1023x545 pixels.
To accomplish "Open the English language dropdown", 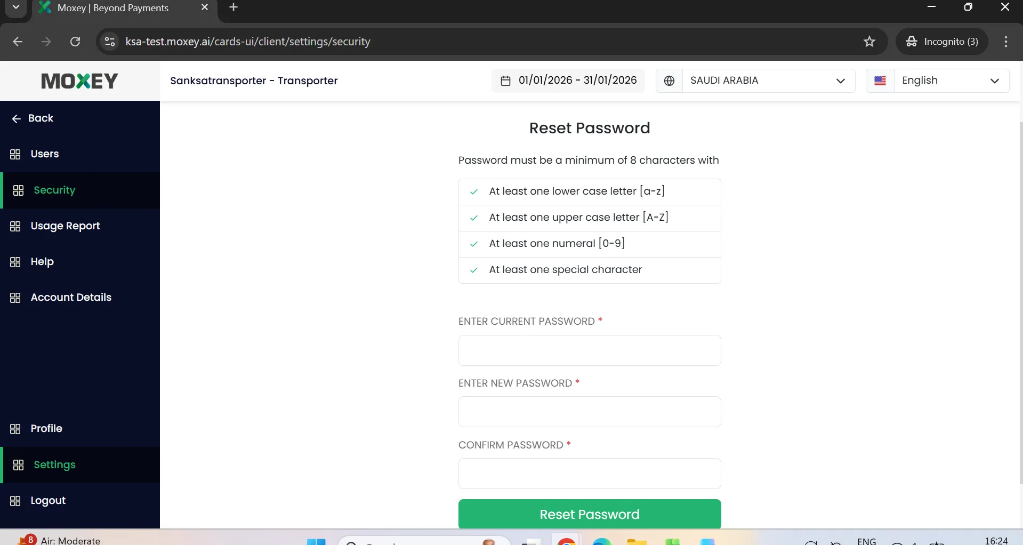I will 951,81.
